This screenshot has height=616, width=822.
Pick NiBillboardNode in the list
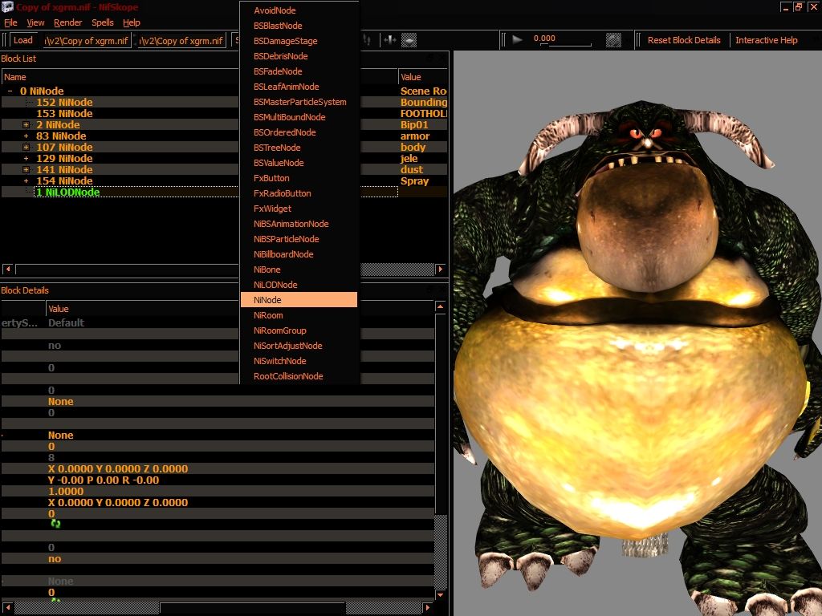[x=299, y=254]
